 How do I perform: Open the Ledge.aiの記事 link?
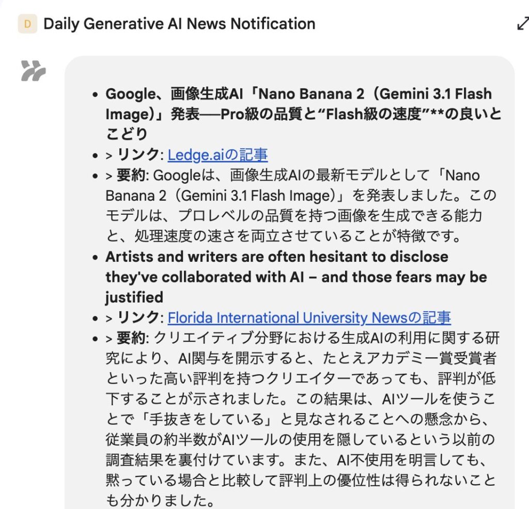pyautogui.click(x=217, y=155)
